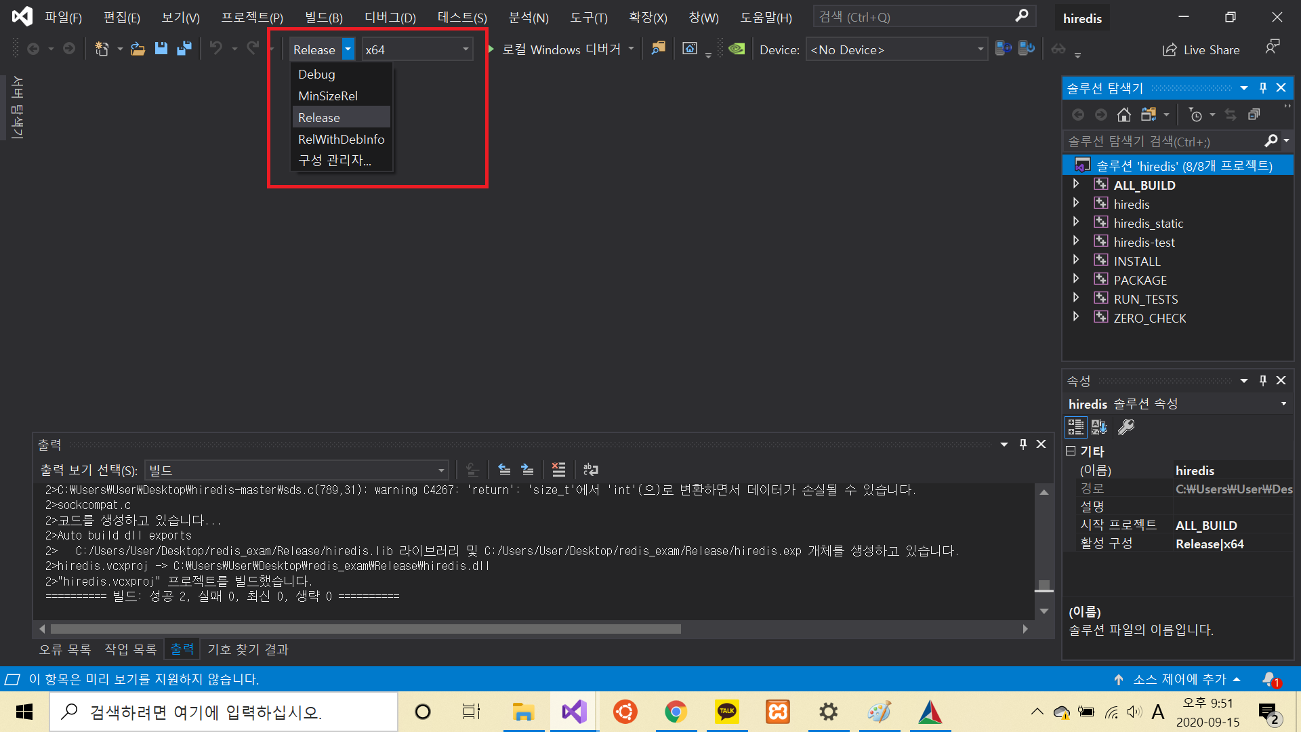Switch to the error list tab
This screenshot has height=732, width=1301.
tap(65, 649)
